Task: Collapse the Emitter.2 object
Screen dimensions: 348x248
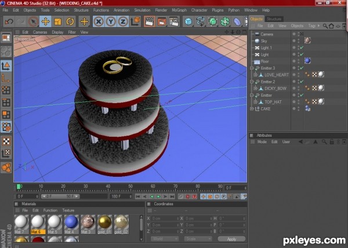Action: (252, 82)
